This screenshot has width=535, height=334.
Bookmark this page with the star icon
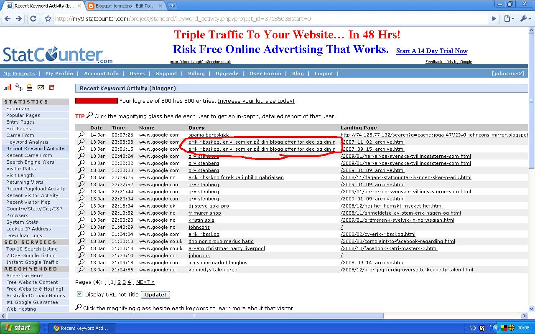[x=48, y=19]
